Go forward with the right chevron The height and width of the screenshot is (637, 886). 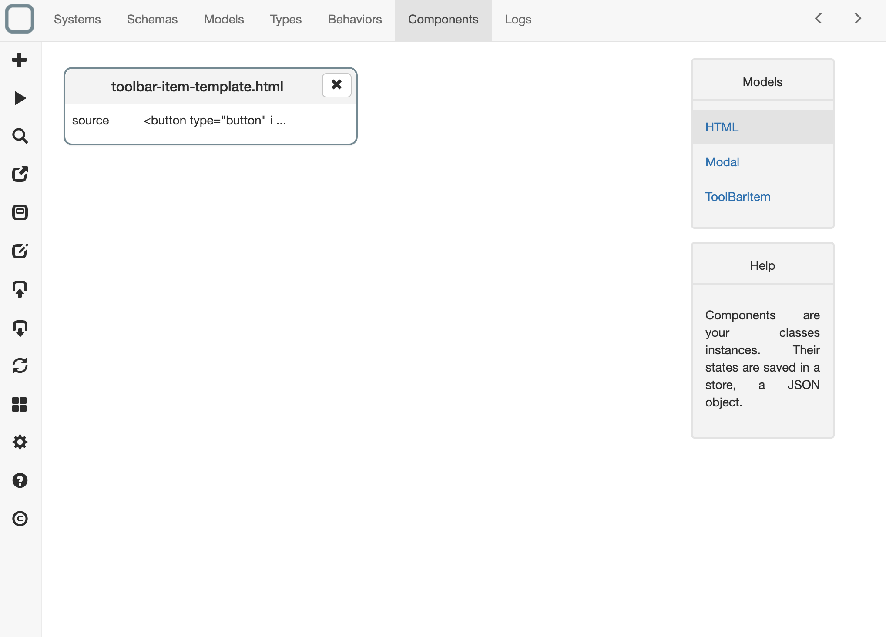[858, 18]
